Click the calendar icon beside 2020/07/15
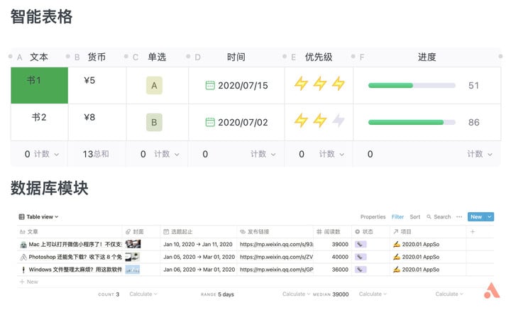The image size is (511, 310). click(x=210, y=85)
